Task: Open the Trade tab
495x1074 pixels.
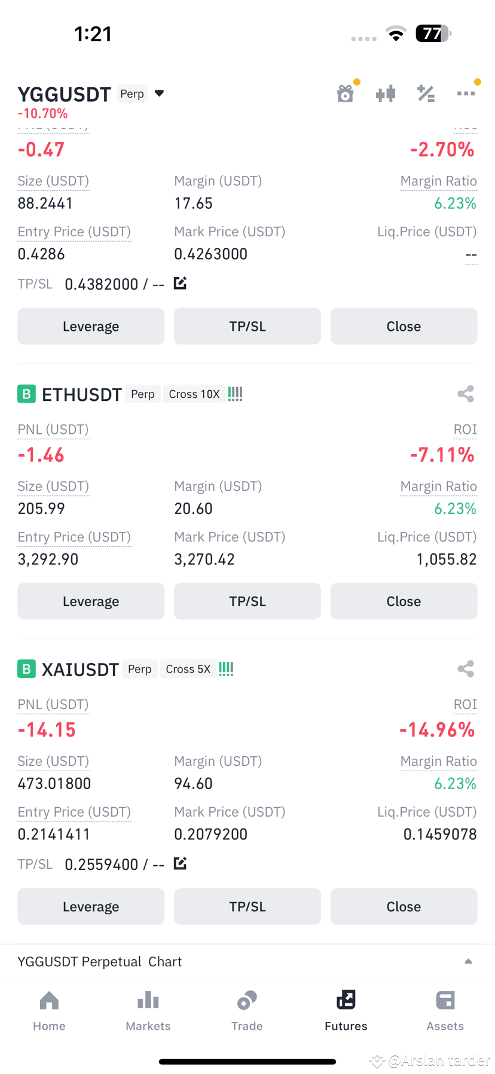Action: pos(247,1011)
